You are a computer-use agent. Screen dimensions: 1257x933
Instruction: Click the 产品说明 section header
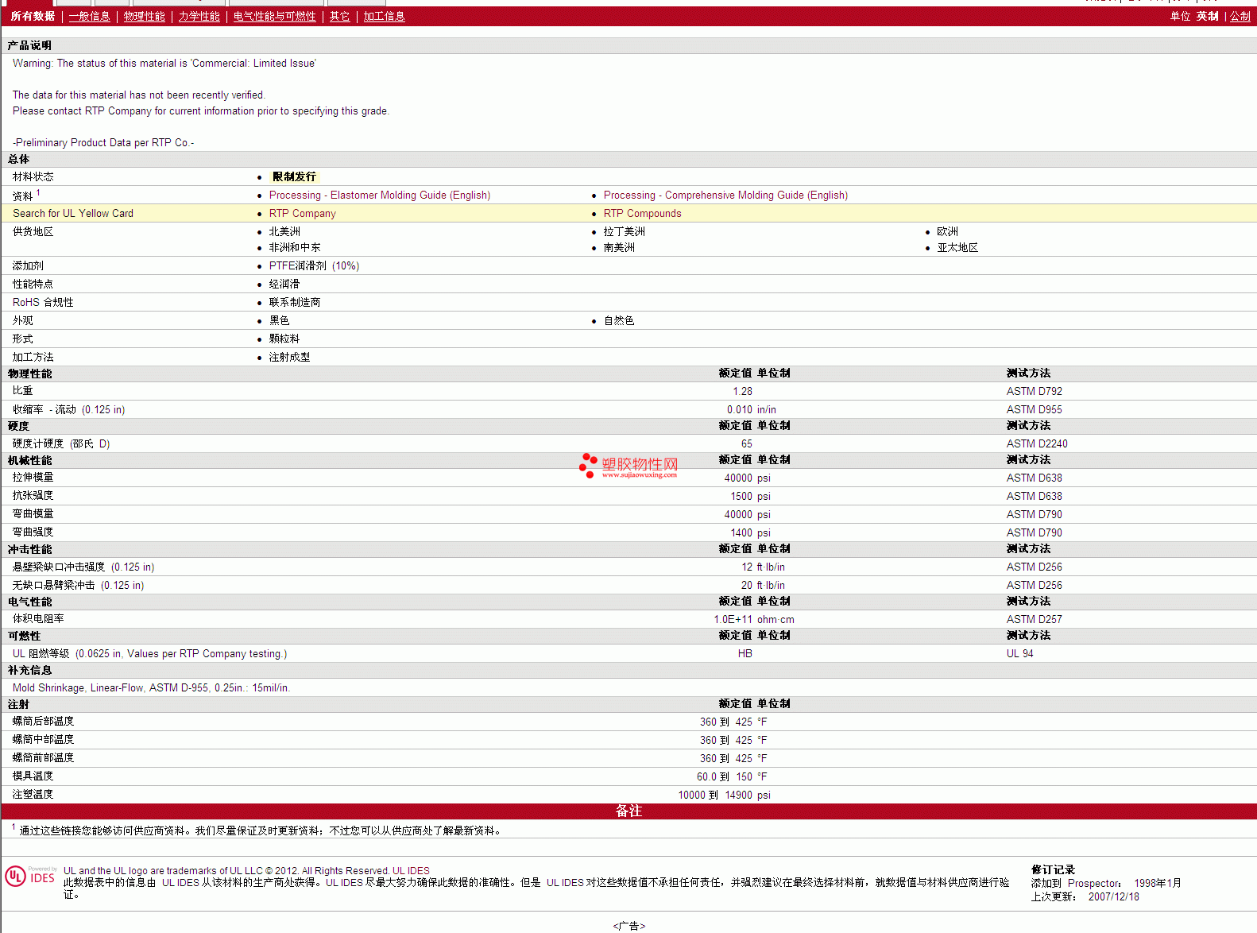tap(29, 45)
